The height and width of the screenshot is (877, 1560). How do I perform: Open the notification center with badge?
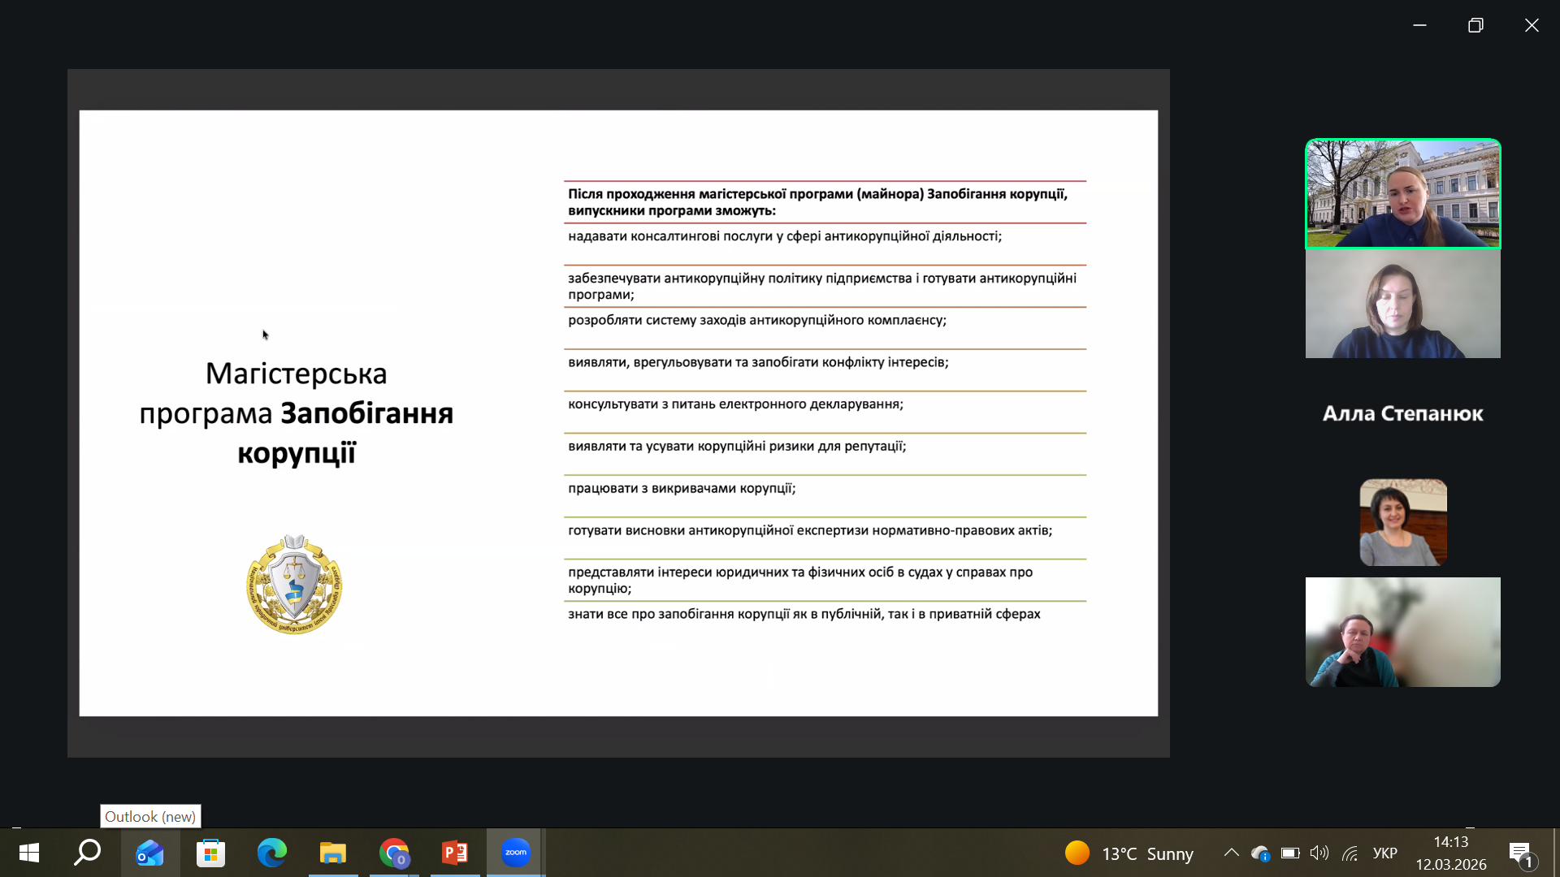(1522, 853)
